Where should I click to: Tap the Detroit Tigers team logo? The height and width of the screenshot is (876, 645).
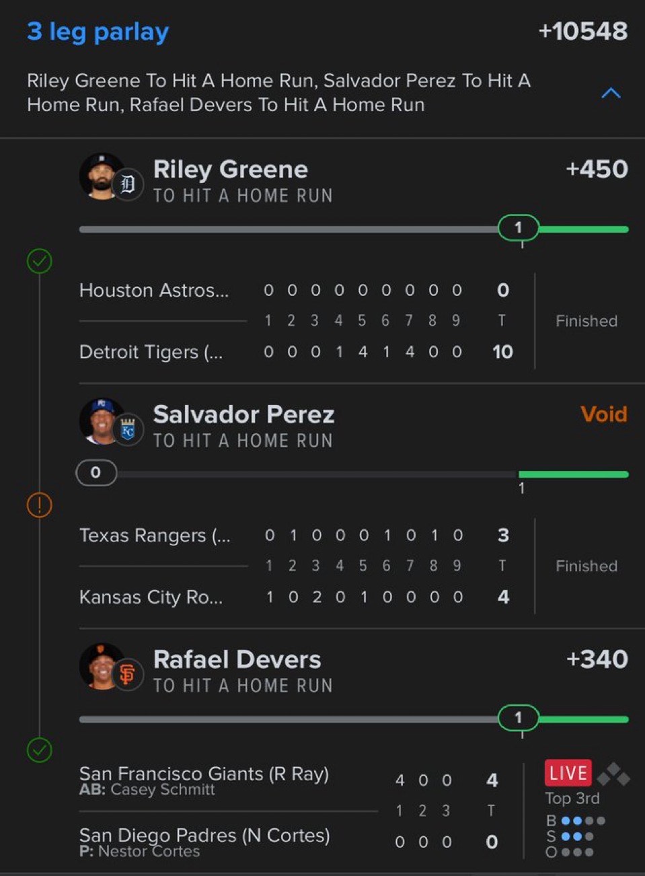coord(128,184)
